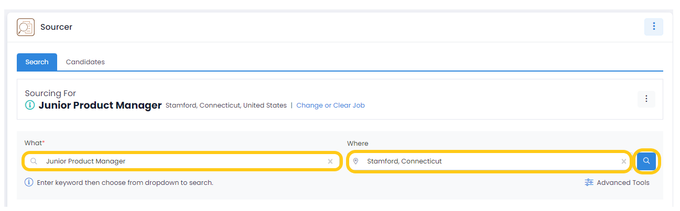
Task: Click the magnifier icon inside What field
Action: tap(34, 161)
